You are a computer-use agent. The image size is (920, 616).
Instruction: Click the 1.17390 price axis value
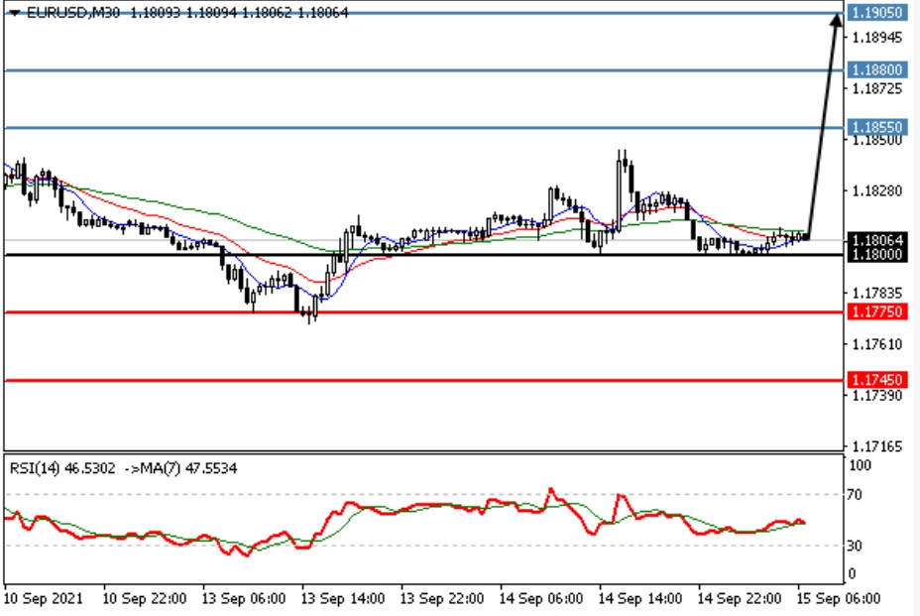tap(877, 395)
